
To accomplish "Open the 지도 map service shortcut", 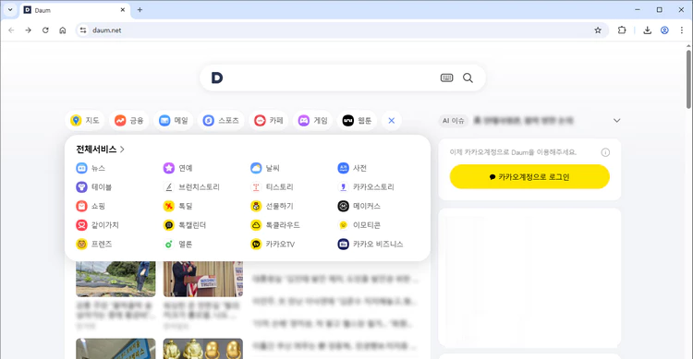I will [85, 121].
